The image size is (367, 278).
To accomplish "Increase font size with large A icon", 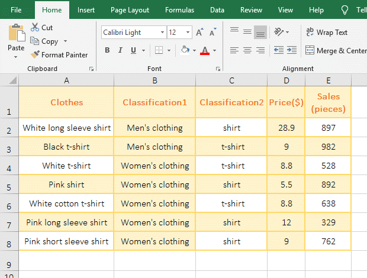I will 199,32.
